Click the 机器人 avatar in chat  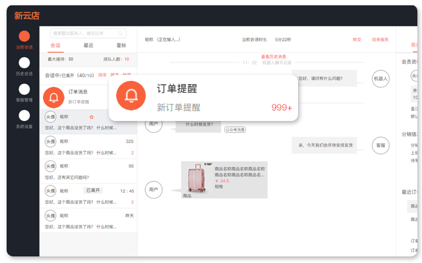click(x=380, y=78)
